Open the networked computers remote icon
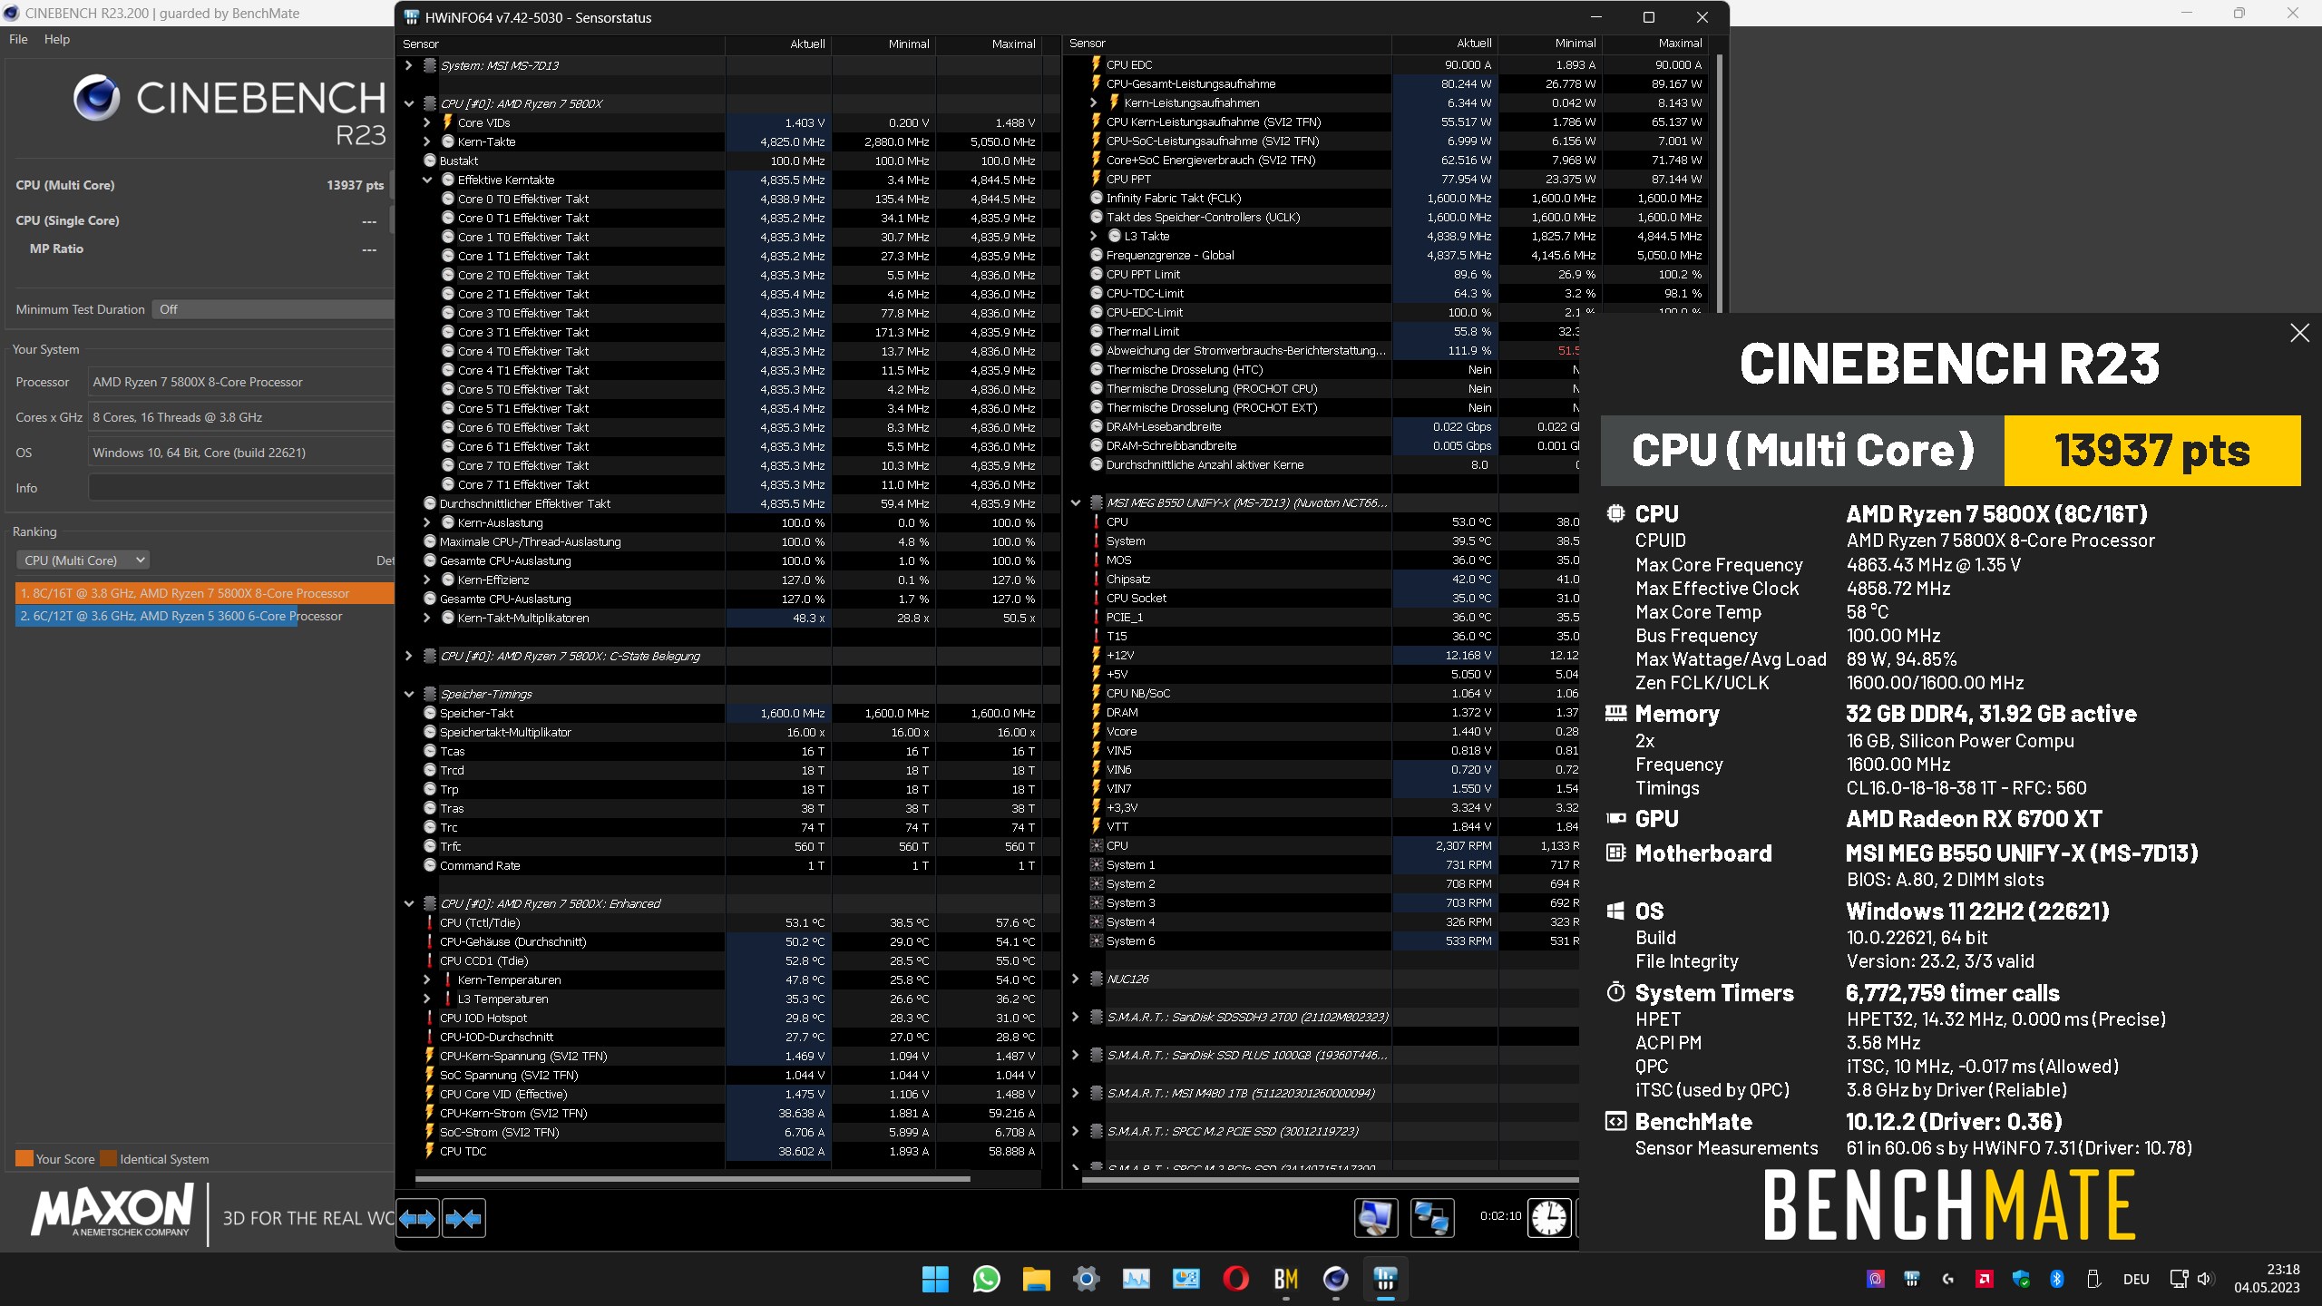 [1432, 1217]
